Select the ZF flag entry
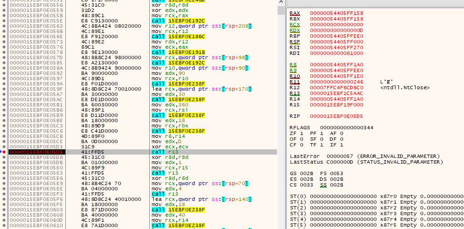 click(x=296, y=134)
